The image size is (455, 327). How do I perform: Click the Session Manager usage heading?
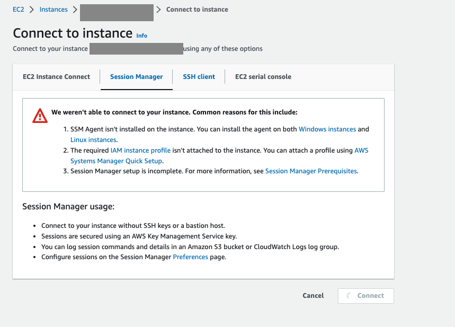click(x=68, y=207)
